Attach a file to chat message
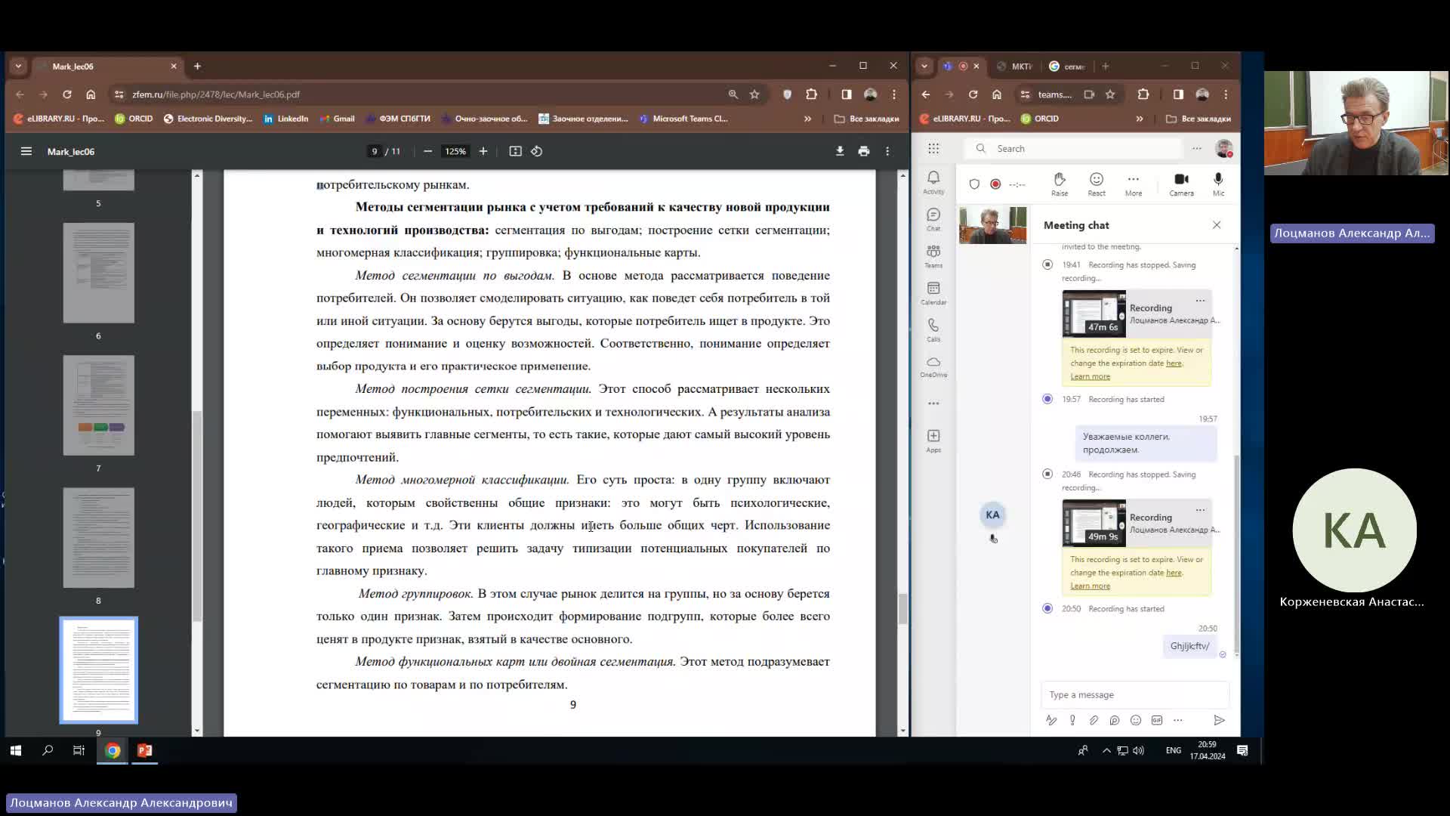This screenshot has height=816, width=1450. (1094, 720)
